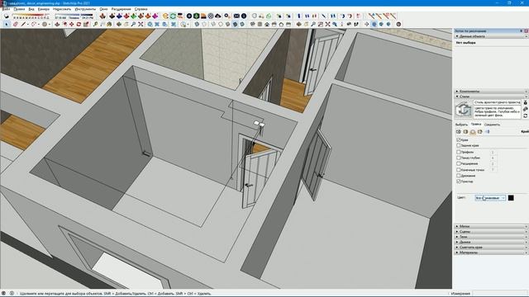The width and height of the screenshot is (529, 297).
Task: Switch to Wireframe face style
Action: tap(213, 24)
